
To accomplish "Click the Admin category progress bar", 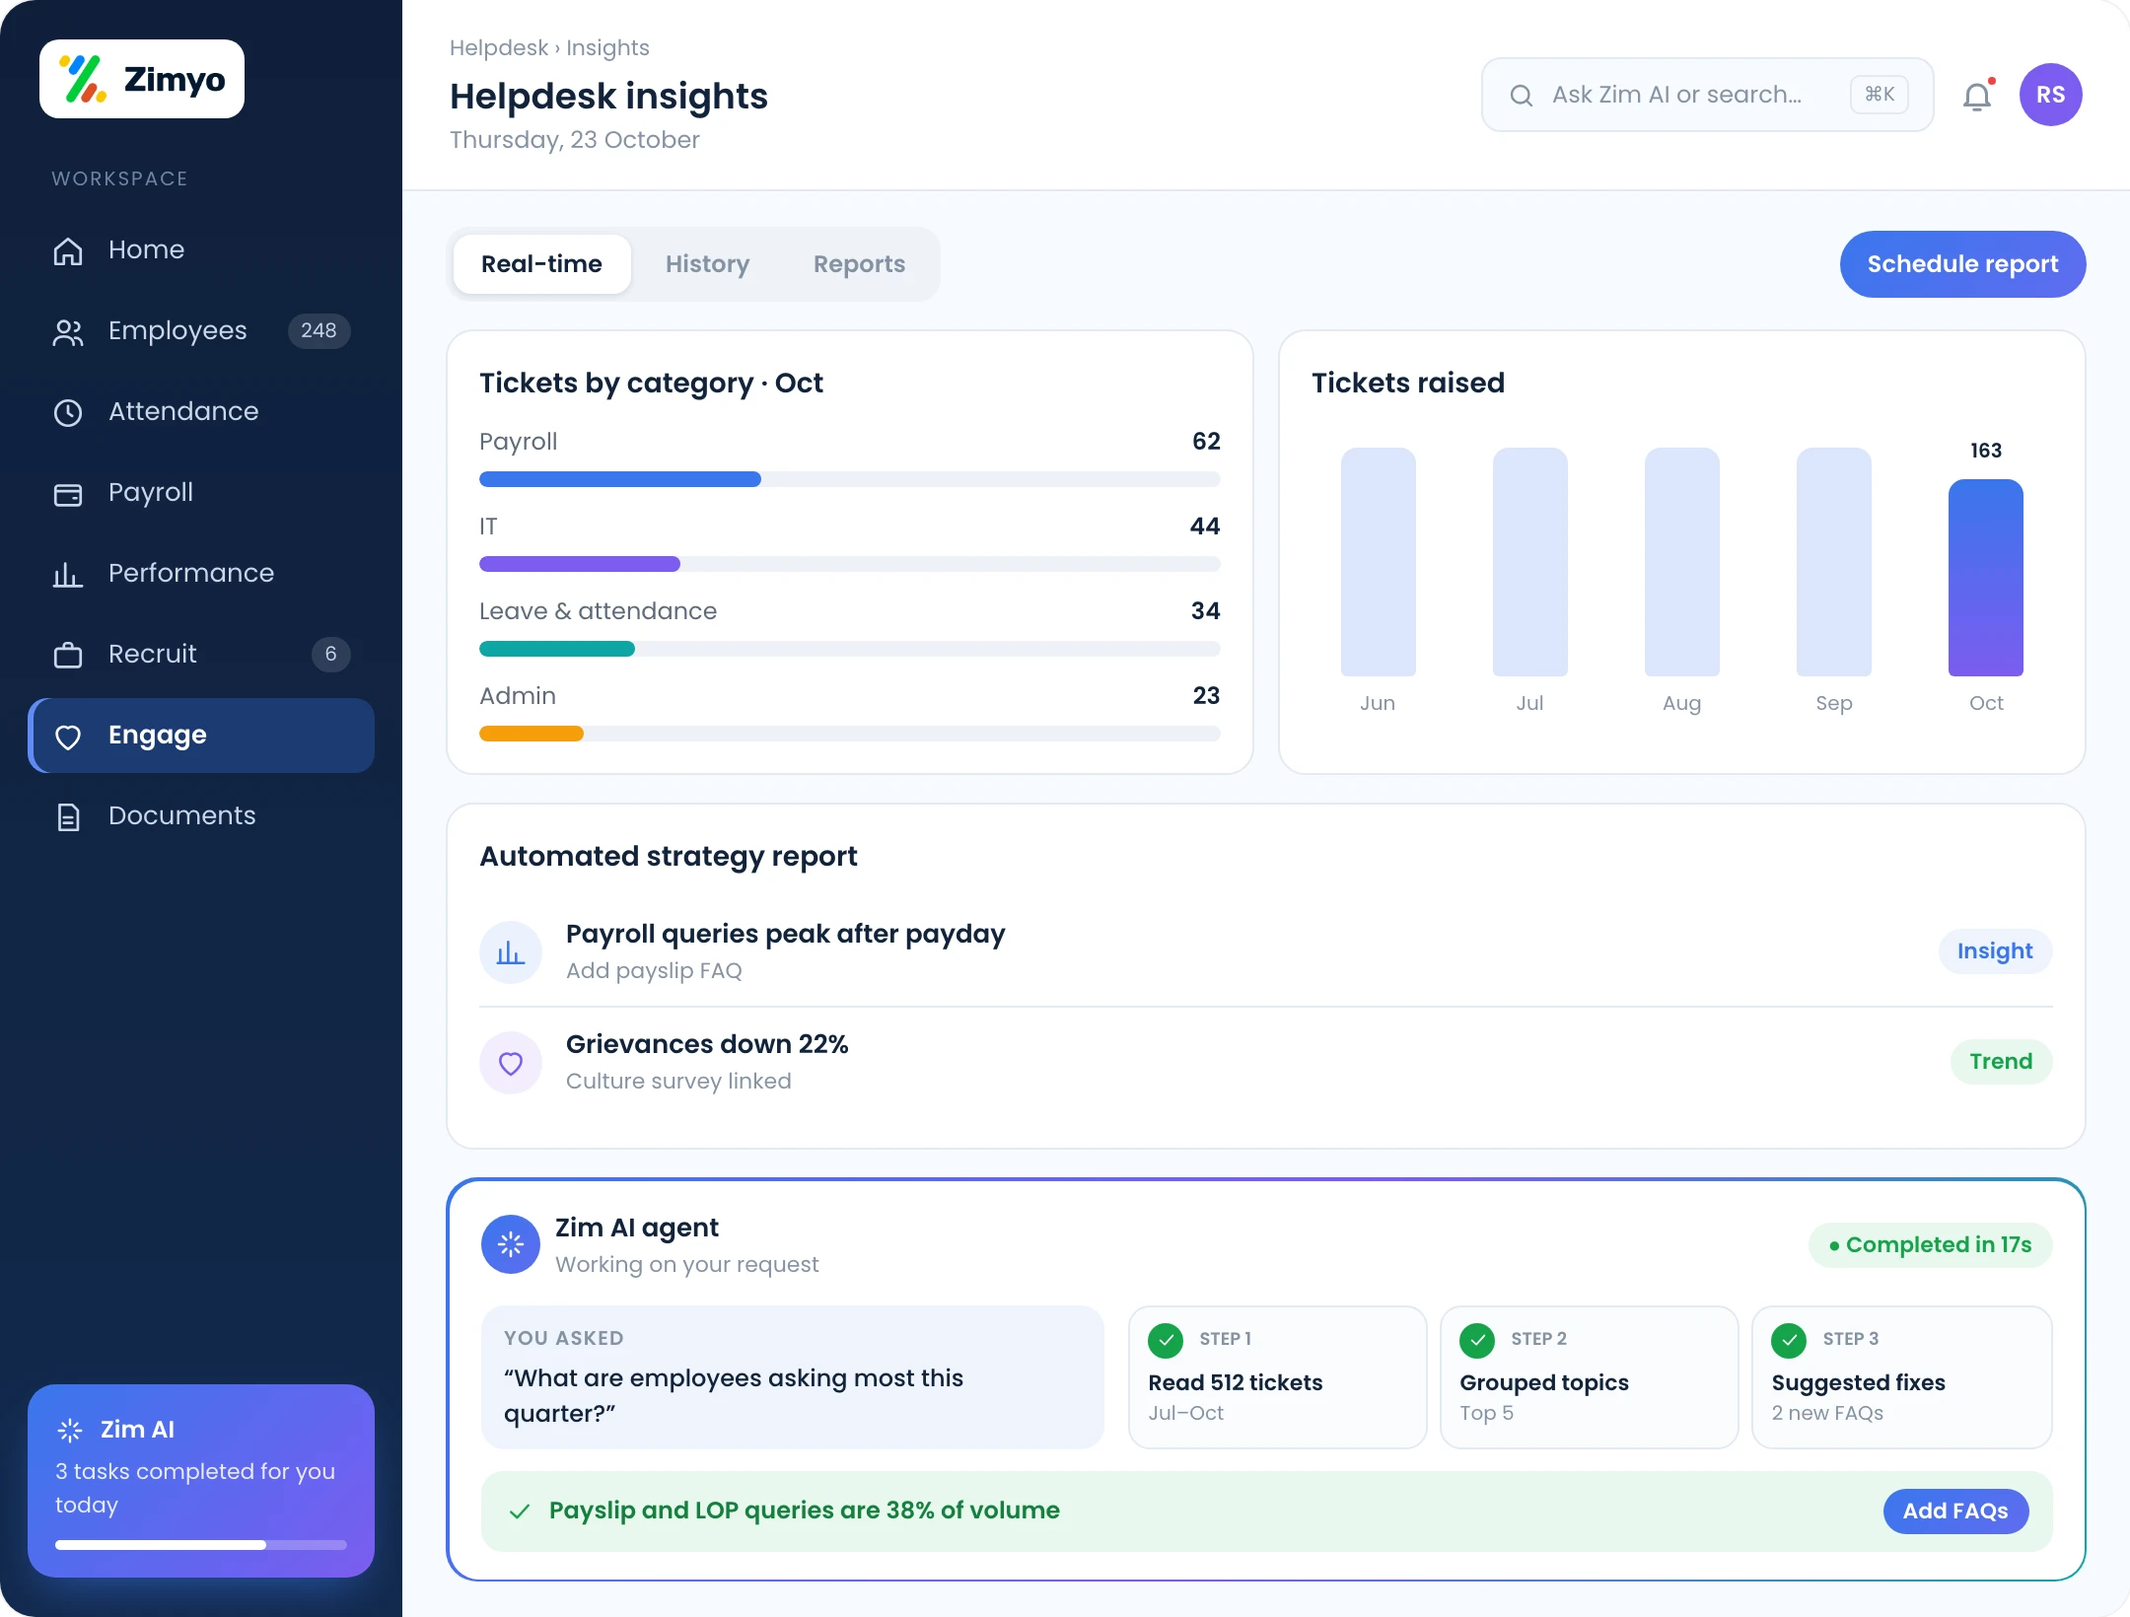I will [x=850, y=734].
